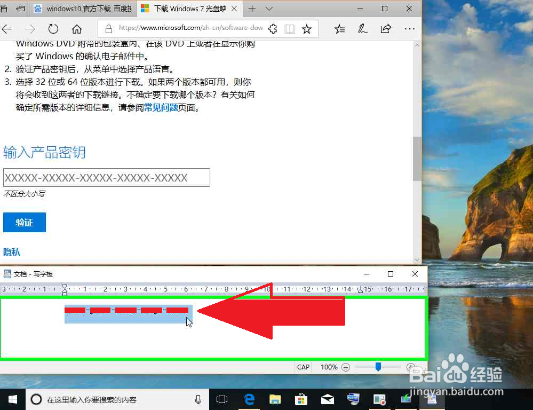Open Edge settings and more menu
The height and width of the screenshot is (410, 533).
coord(410,29)
